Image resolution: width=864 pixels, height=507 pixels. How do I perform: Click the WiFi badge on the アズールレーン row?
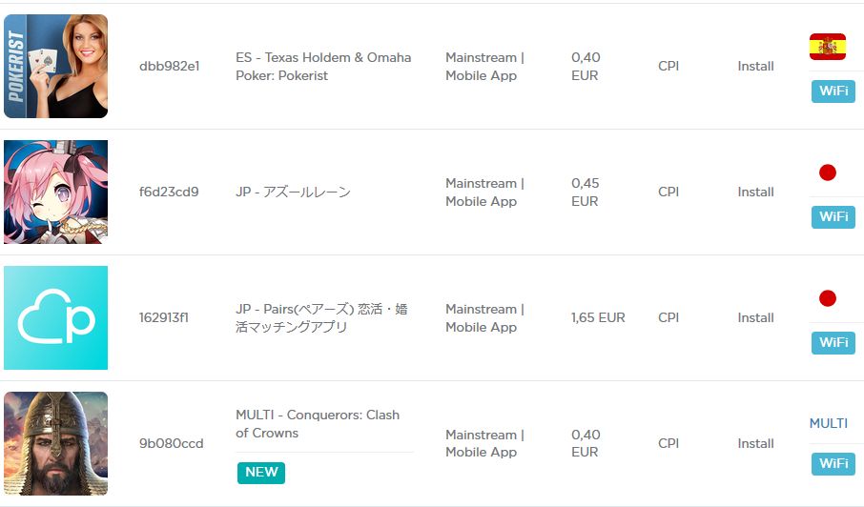pos(833,217)
